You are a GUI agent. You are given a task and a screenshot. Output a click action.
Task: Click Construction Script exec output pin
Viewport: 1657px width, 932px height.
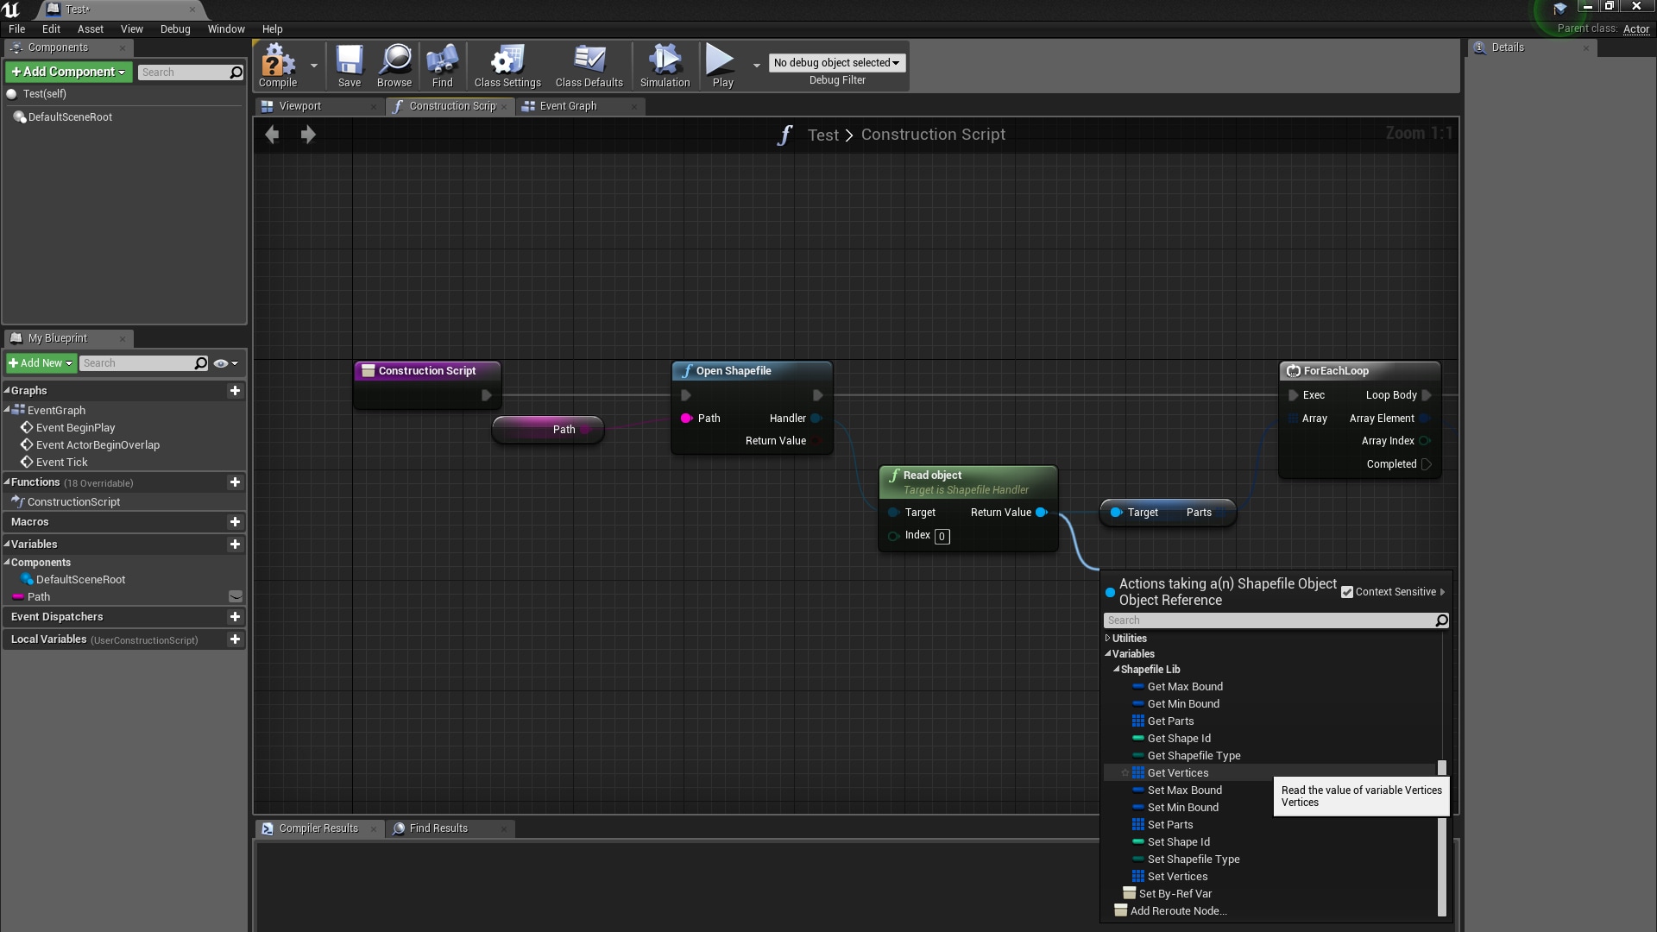pos(487,395)
